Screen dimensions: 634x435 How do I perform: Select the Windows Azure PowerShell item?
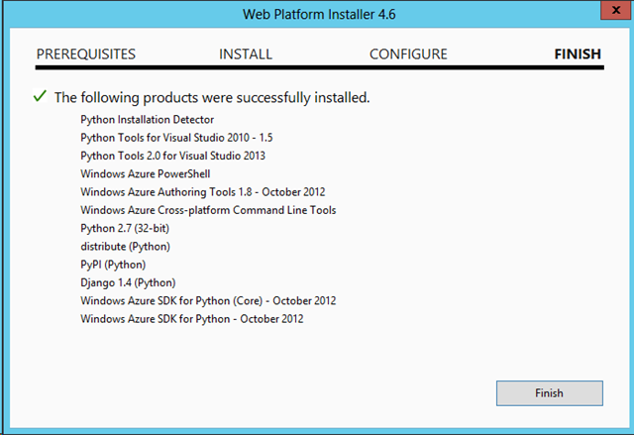[x=146, y=173]
